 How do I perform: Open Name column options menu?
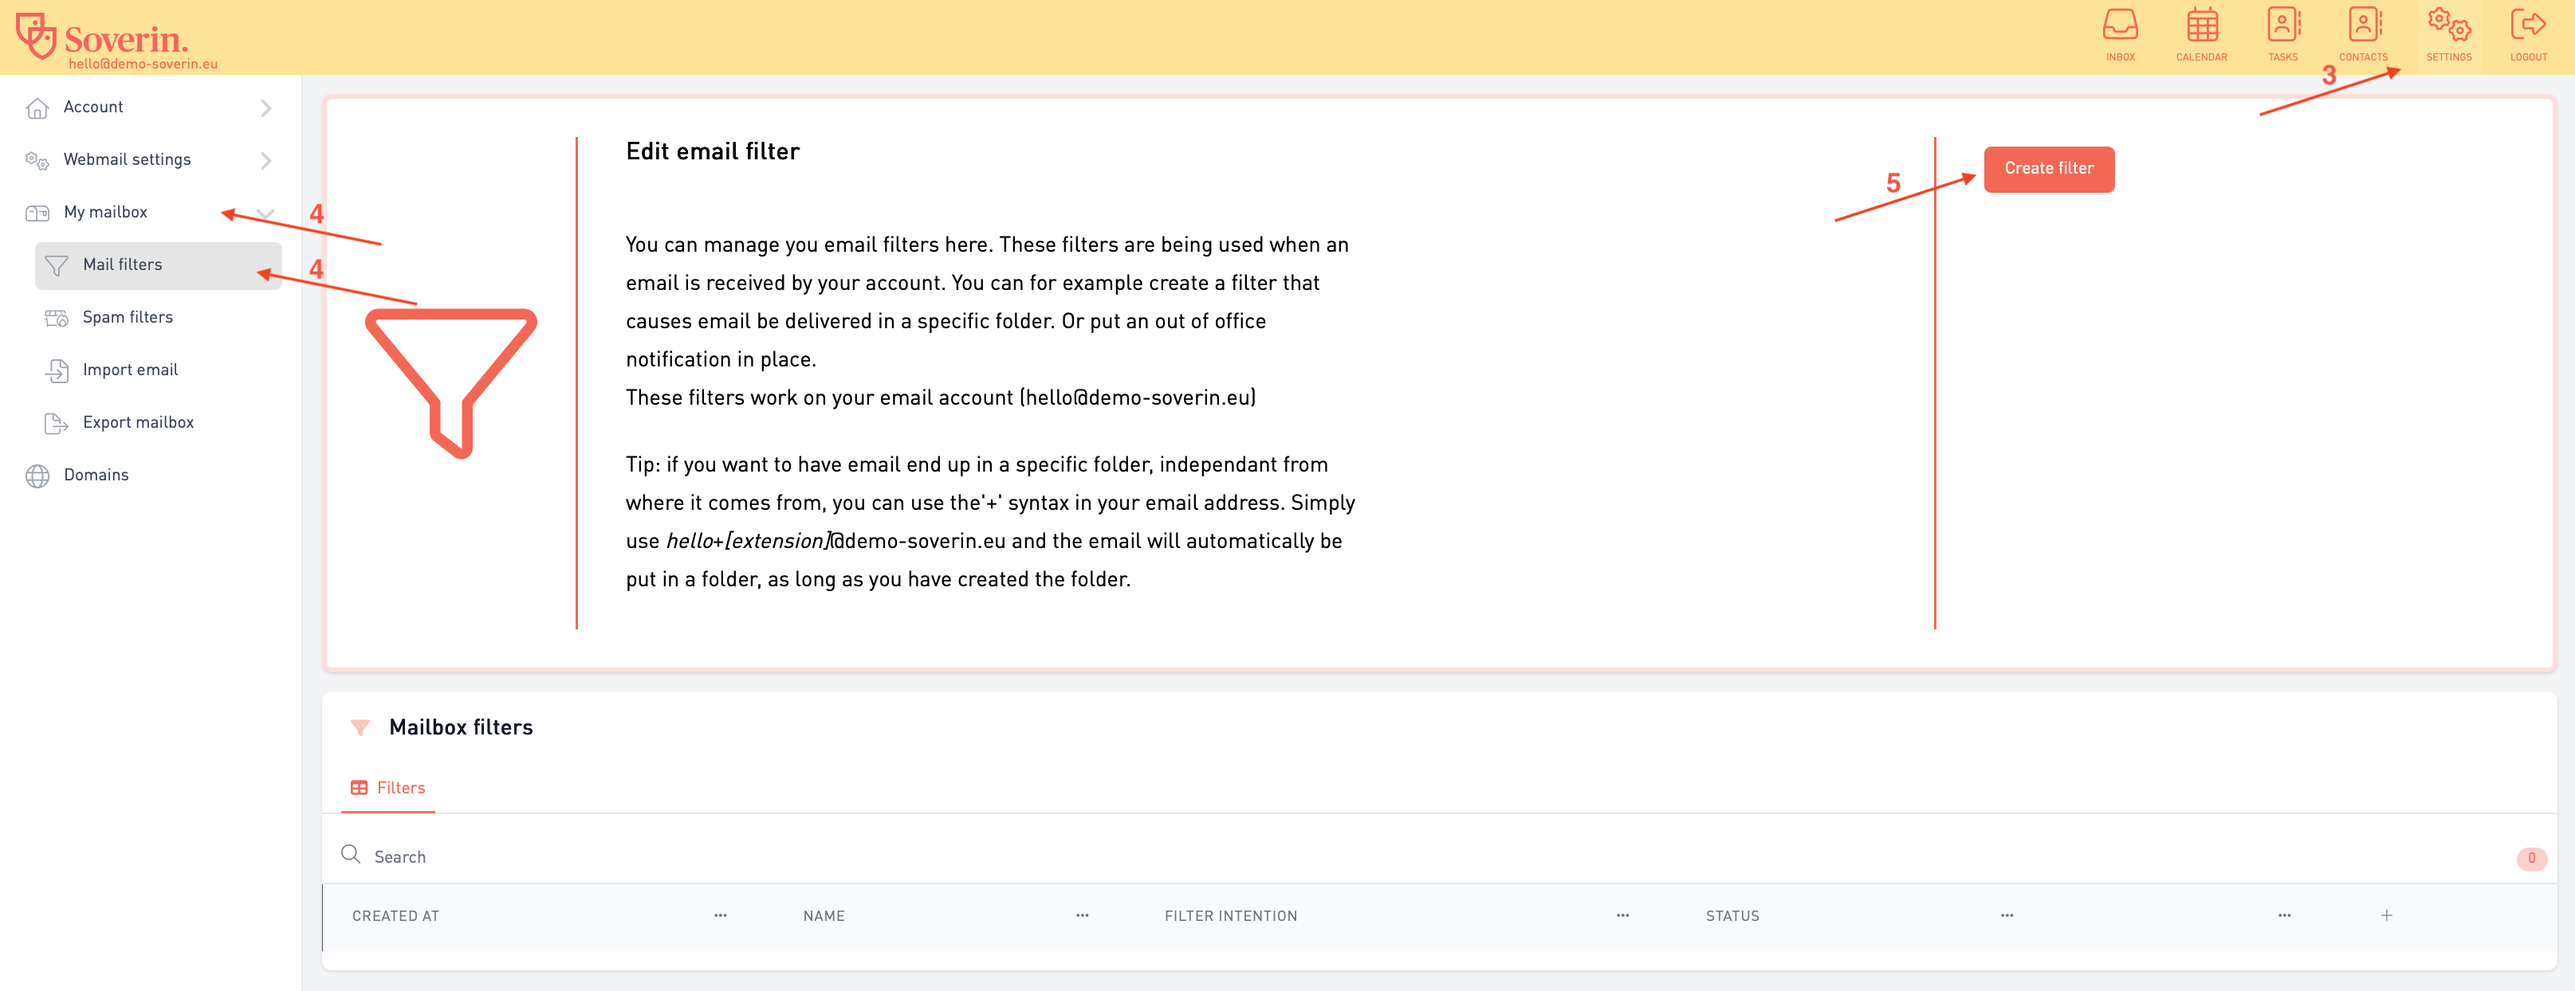[x=1082, y=916]
